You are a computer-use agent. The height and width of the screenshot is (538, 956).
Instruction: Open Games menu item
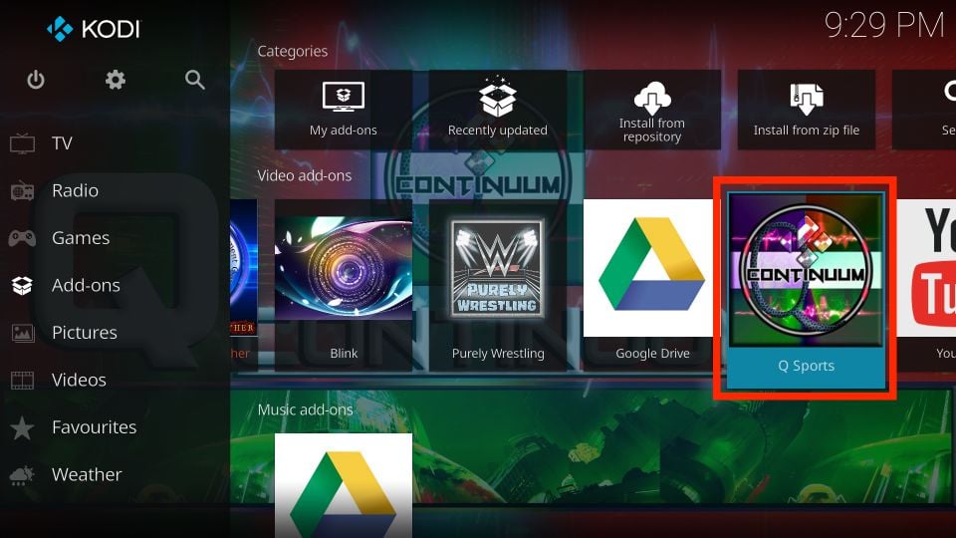(81, 238)
